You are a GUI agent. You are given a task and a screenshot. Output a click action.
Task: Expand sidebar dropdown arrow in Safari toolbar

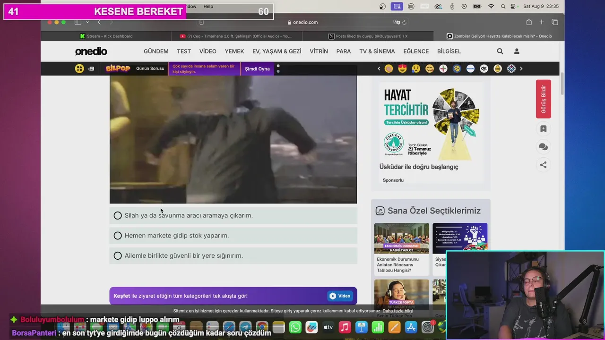click(87, 22)
